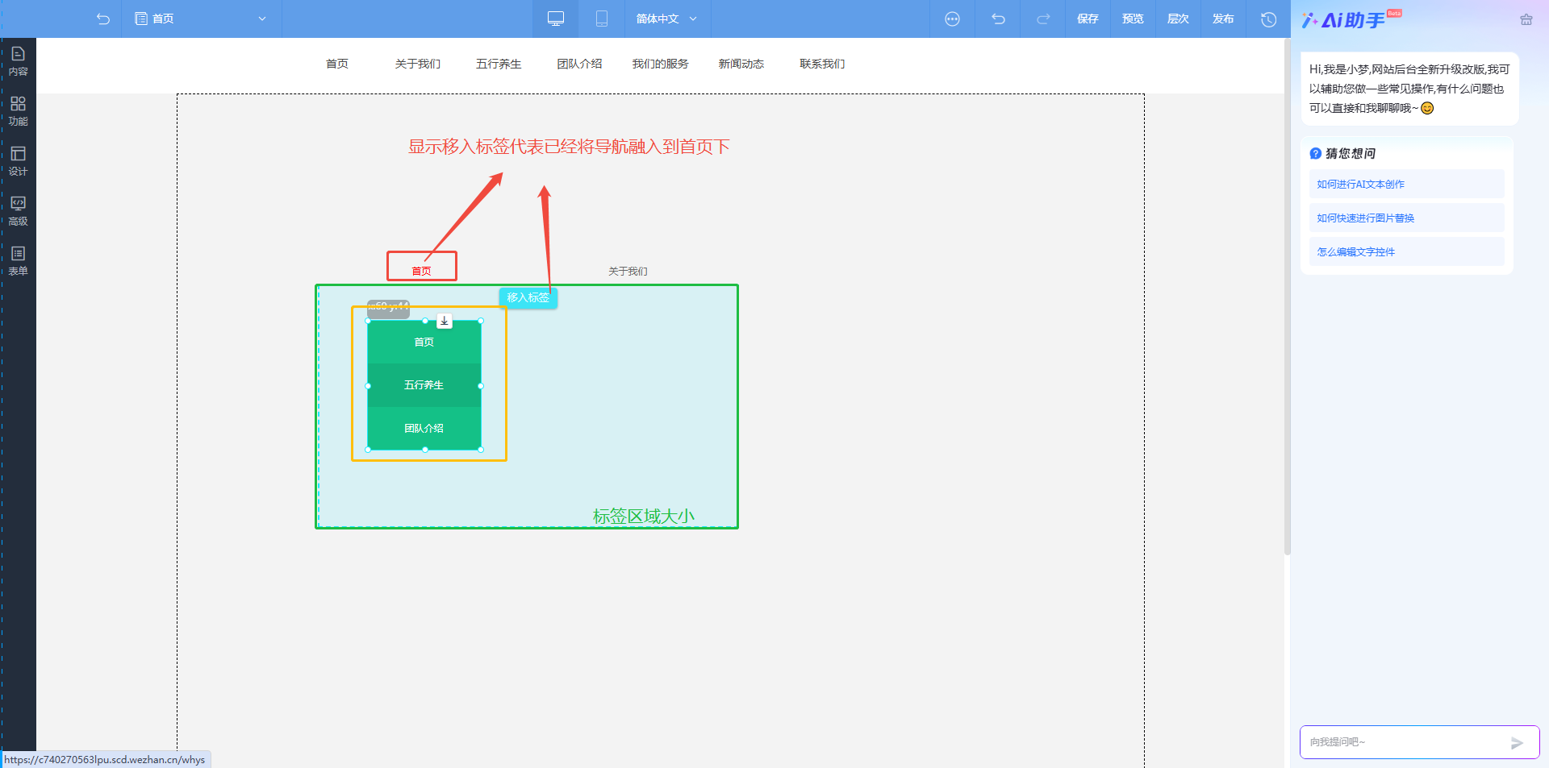Open the 表单 sidebar panel
Image resolution: width=1549 pixels, height=768 pixels.
[x=18, y=261]
